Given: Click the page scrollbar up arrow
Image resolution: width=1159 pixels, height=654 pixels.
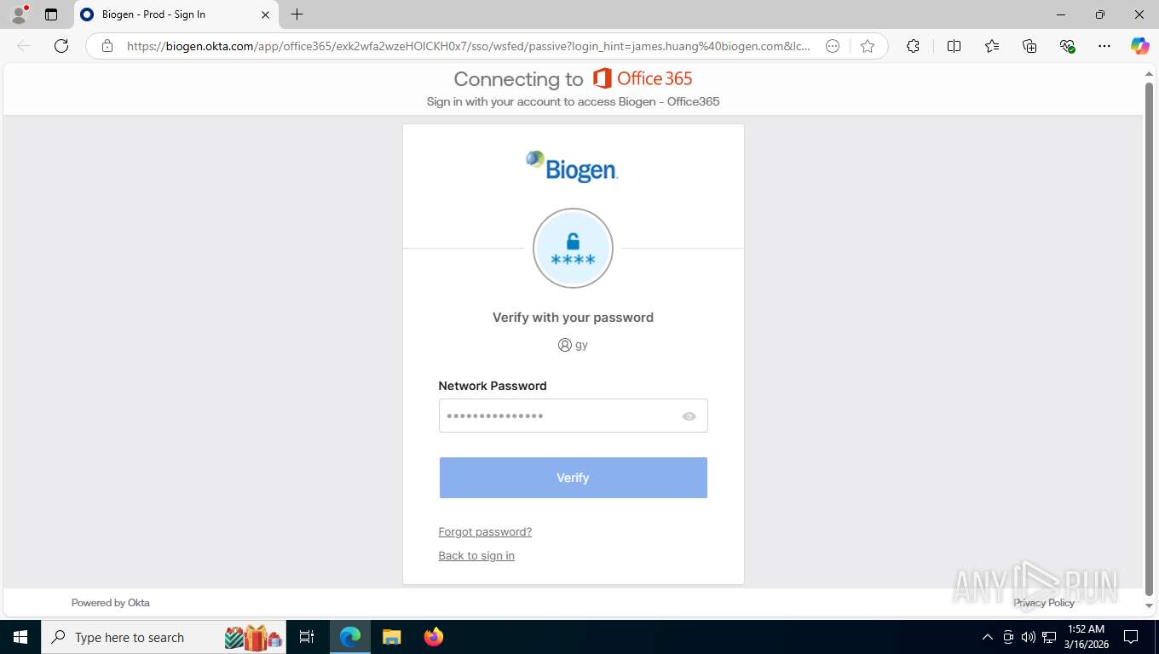Looking at the screenshot, I should pos(1149,74).
